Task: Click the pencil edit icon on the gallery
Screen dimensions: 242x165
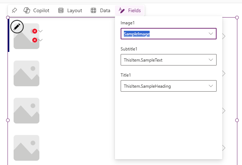Action: [x=17, y=26]
